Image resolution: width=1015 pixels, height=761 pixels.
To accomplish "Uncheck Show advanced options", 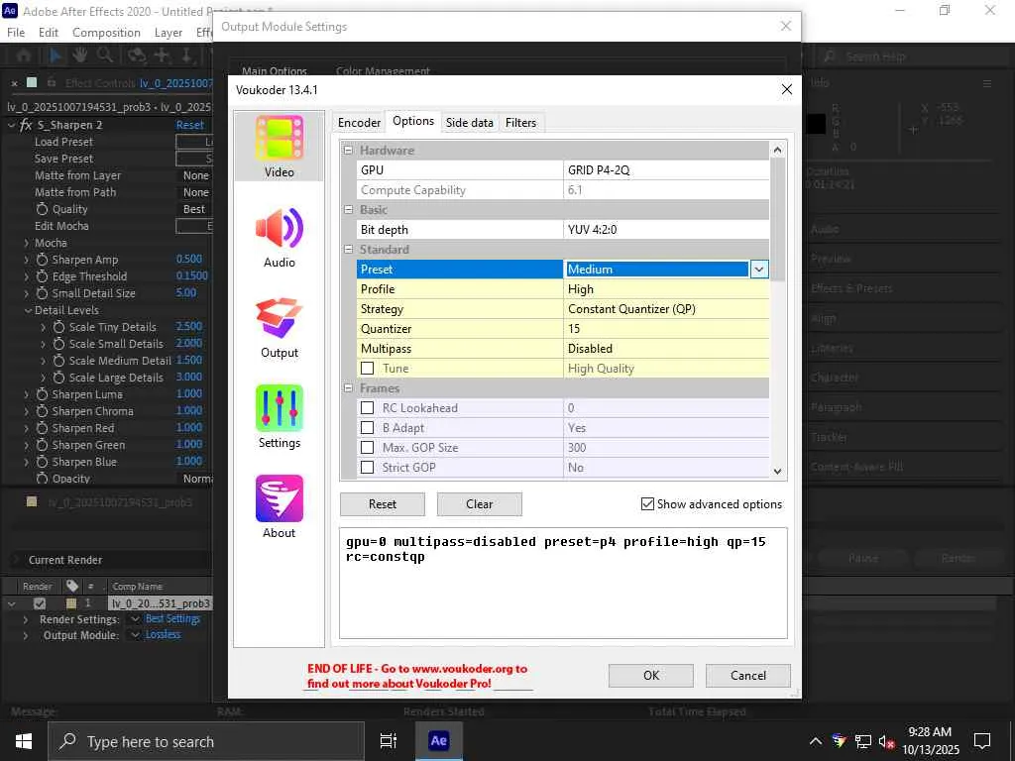I will click(x=647, y=503).
